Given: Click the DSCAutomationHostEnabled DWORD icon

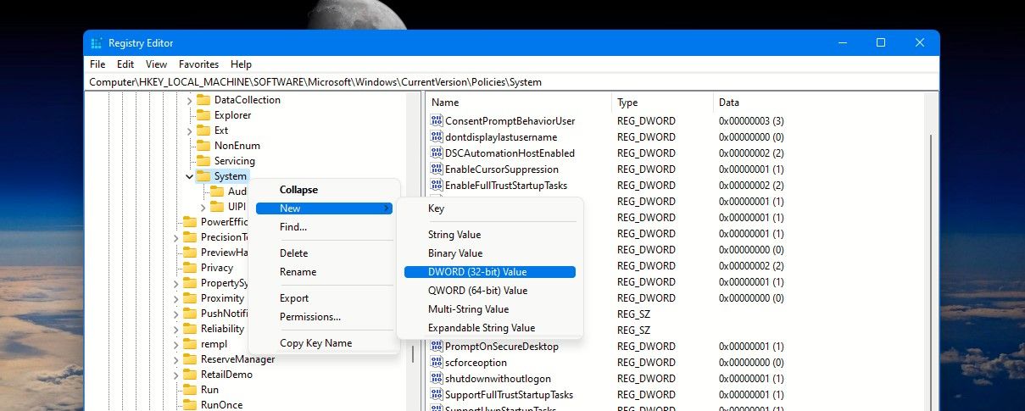Looking at the screenshot, I should (x=437, y=153).
